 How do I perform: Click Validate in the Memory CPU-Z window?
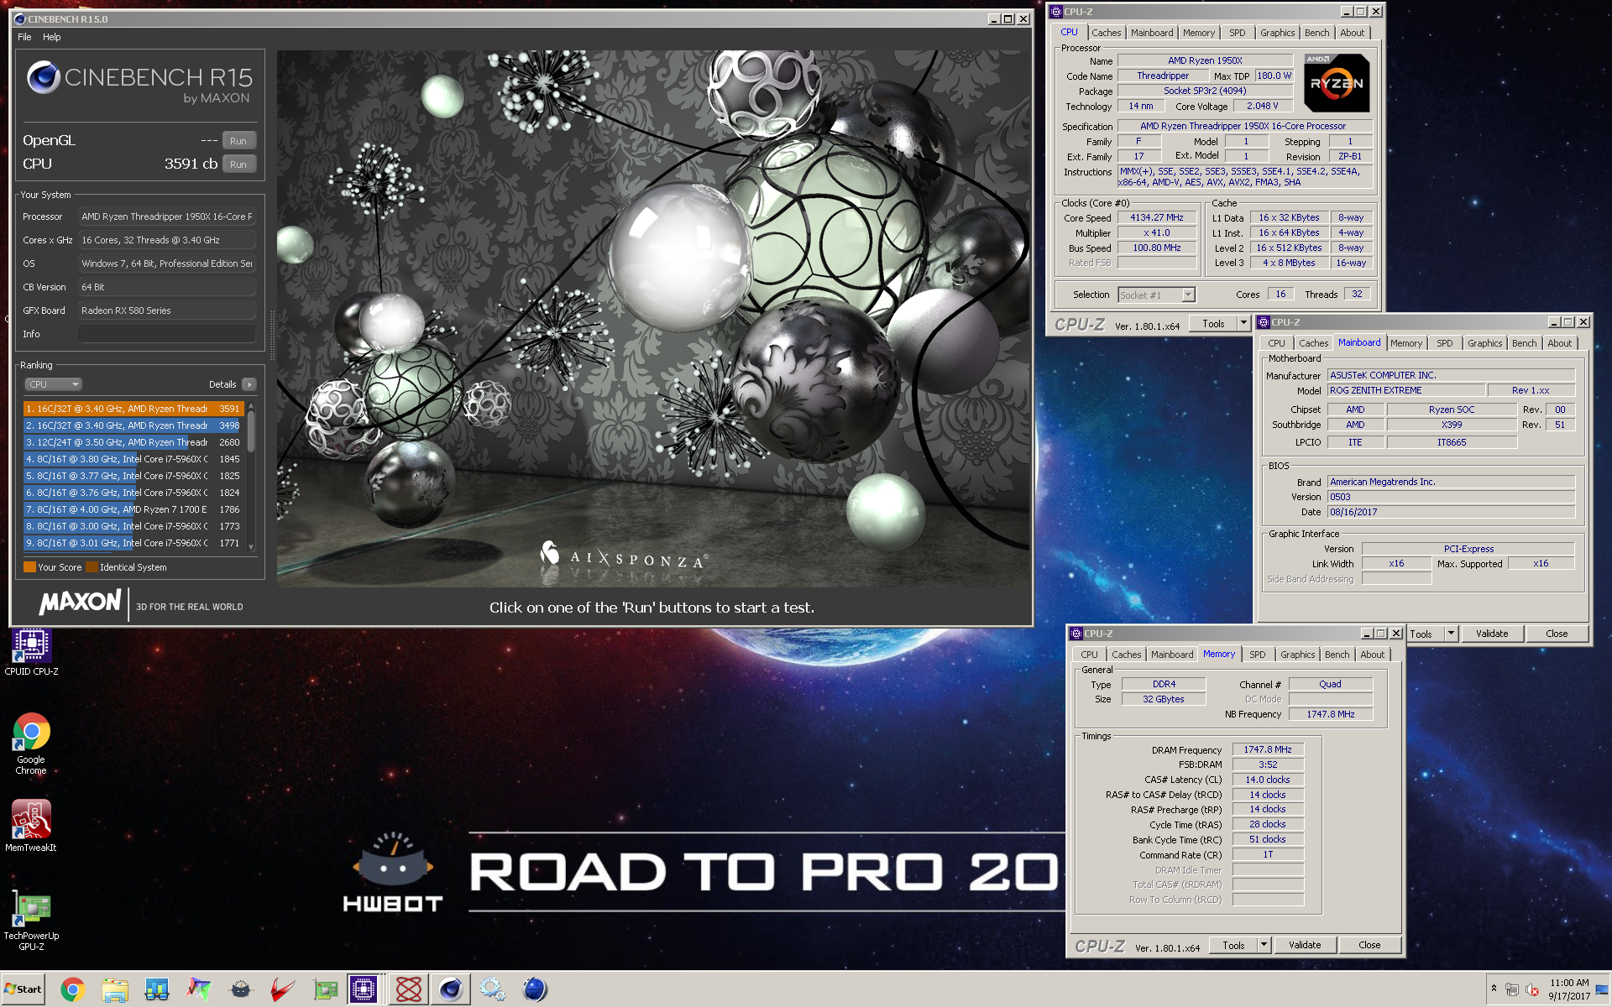point(1305,945)
